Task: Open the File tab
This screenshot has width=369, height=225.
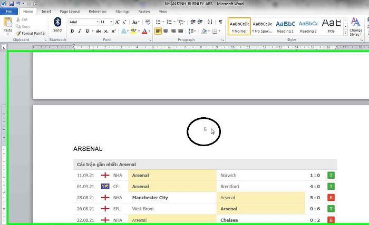Action: [9, 11]
